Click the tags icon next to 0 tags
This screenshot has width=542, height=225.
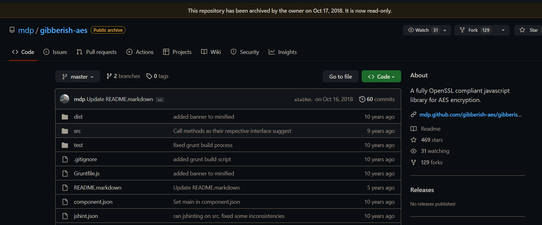tap(149, 76)
